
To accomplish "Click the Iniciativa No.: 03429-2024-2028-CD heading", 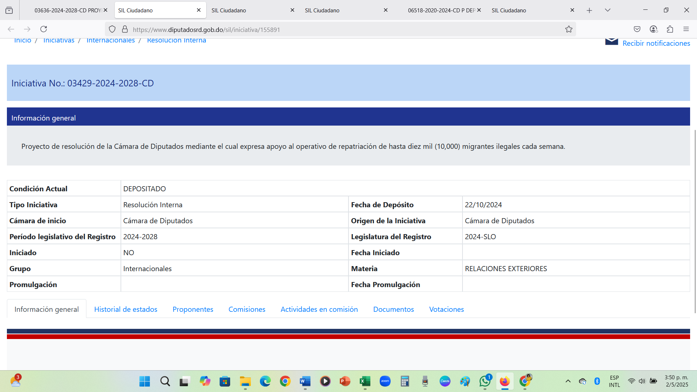I will [x=82, y=83].
